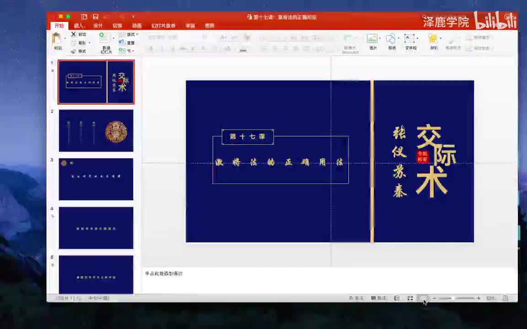Click the Reset slide icon

pyautogui.click(x=122, y=42)
